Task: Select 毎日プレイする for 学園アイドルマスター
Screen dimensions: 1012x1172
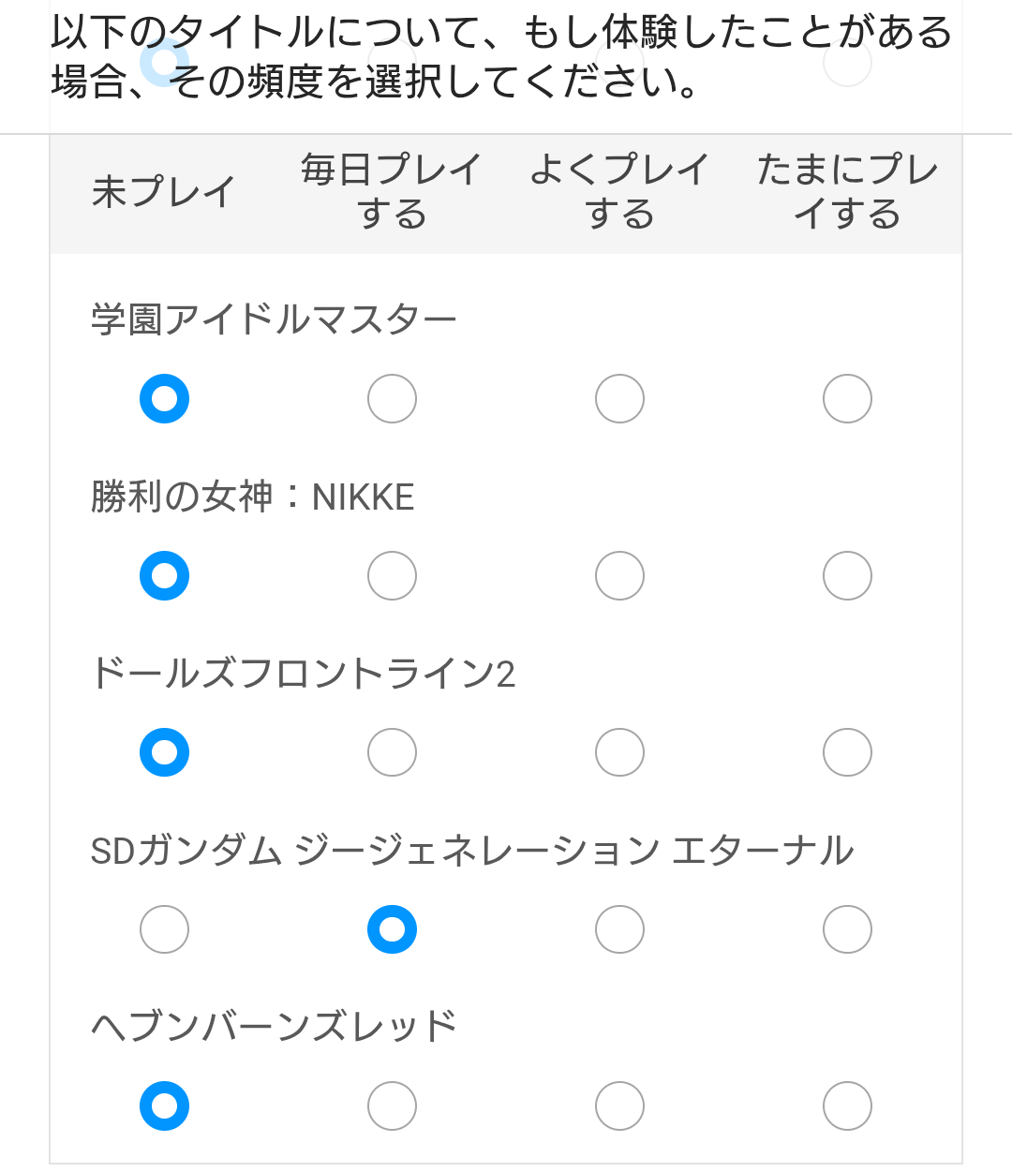Action: 392,399
